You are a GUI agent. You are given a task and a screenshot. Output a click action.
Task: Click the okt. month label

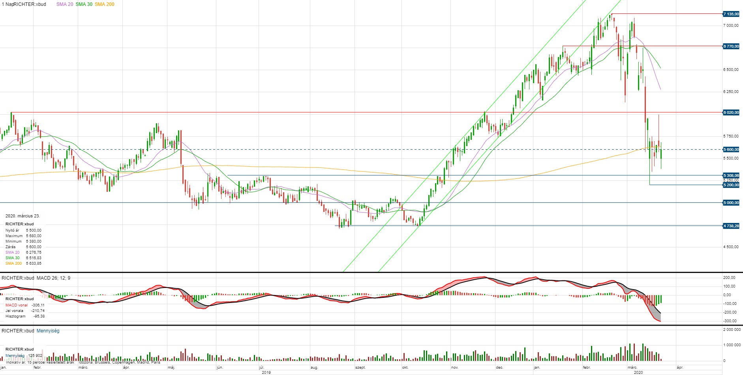pos(405,368)
